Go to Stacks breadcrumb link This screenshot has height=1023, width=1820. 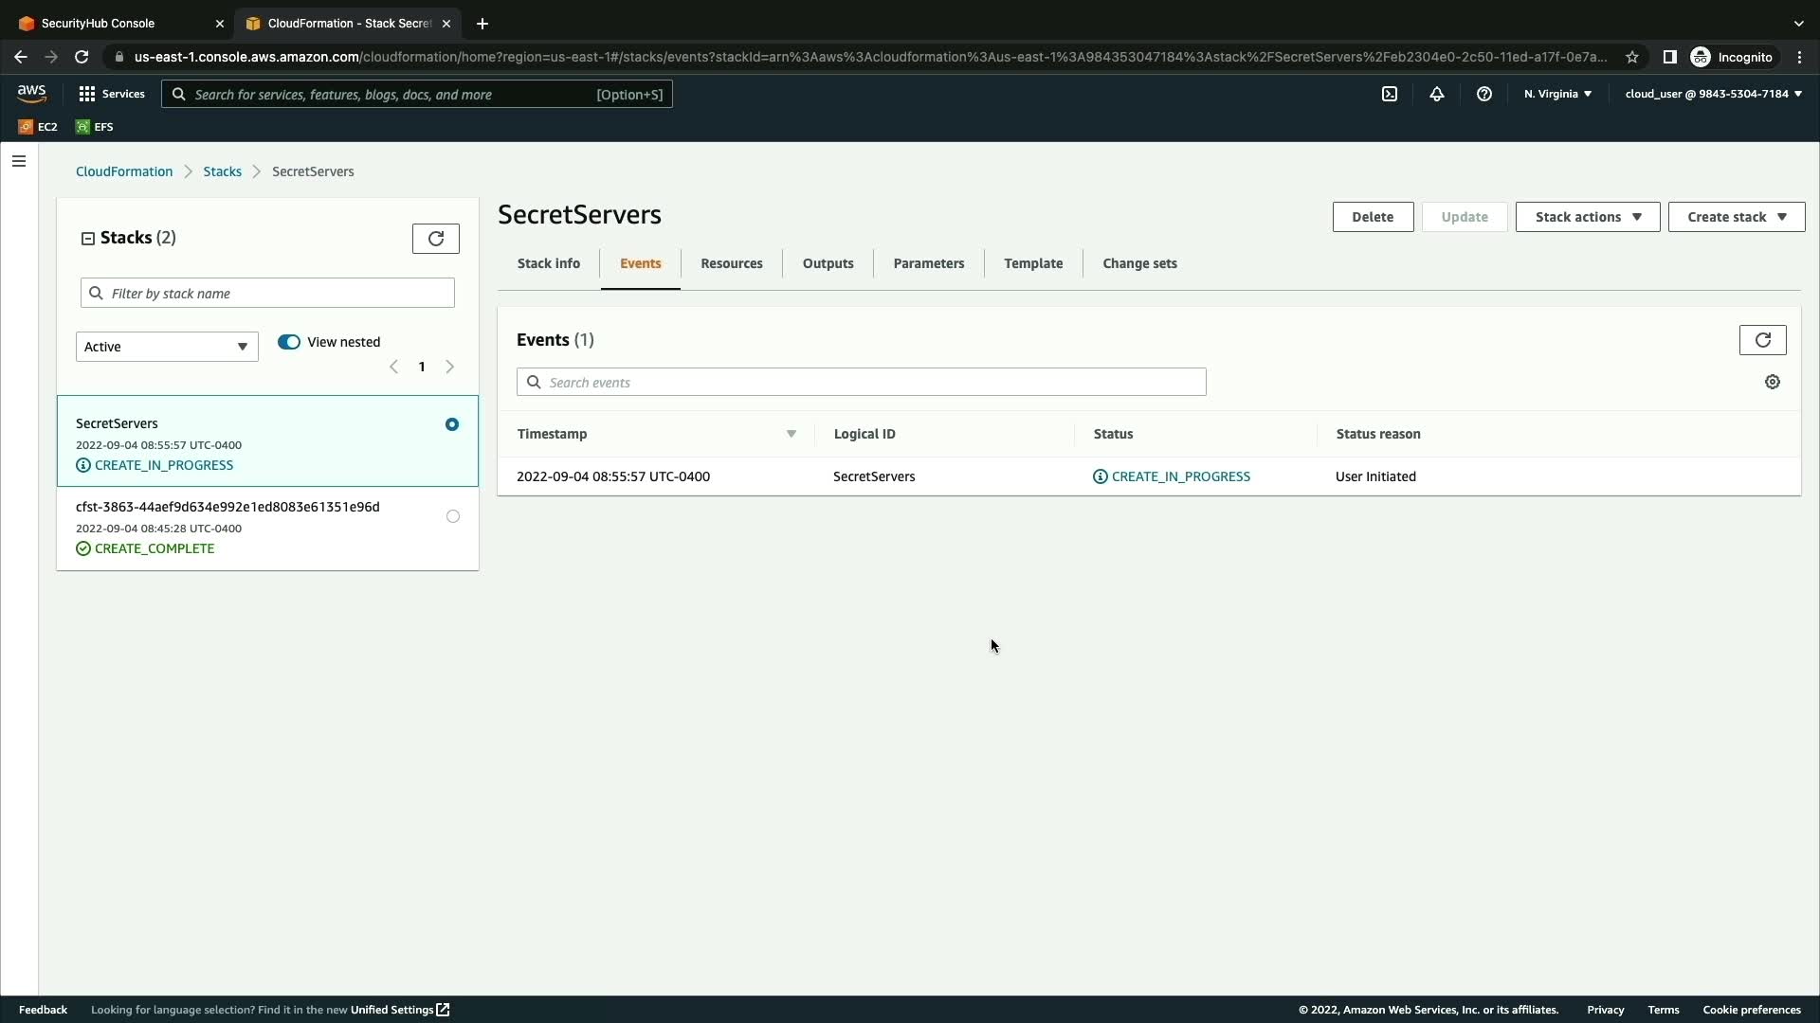(x=222, y=171)
